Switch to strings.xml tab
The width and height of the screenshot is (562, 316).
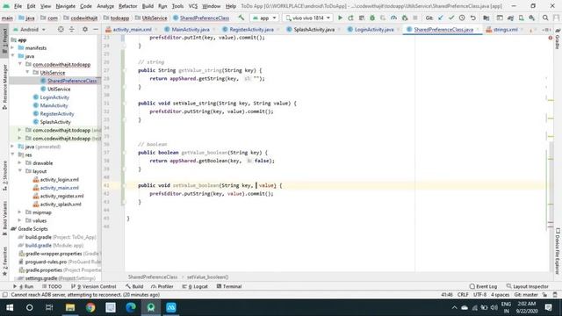[505, 29]
